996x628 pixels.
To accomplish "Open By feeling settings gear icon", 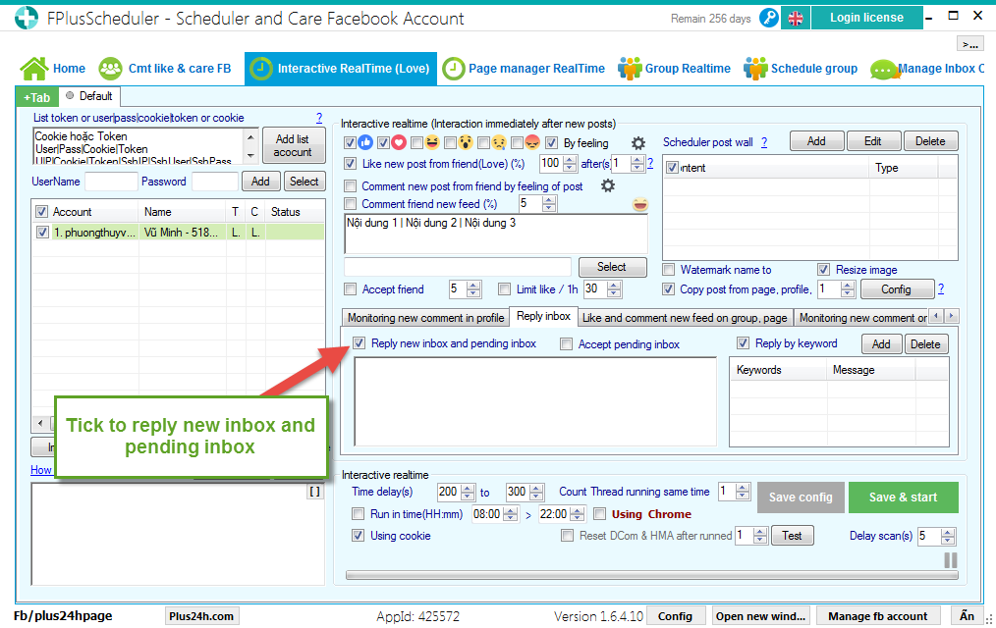I will pyautogui.click(x=638, y=143).
